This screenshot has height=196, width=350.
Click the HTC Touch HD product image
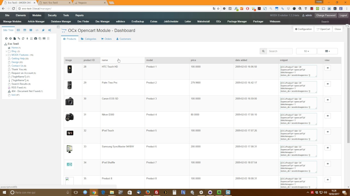click(x=69, y=69)
